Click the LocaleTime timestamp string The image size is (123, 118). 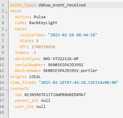(x=73, y=35)
